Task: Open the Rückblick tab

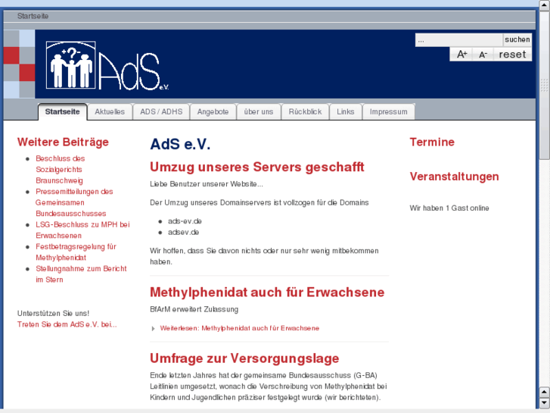Action: [x=305, y=111]
